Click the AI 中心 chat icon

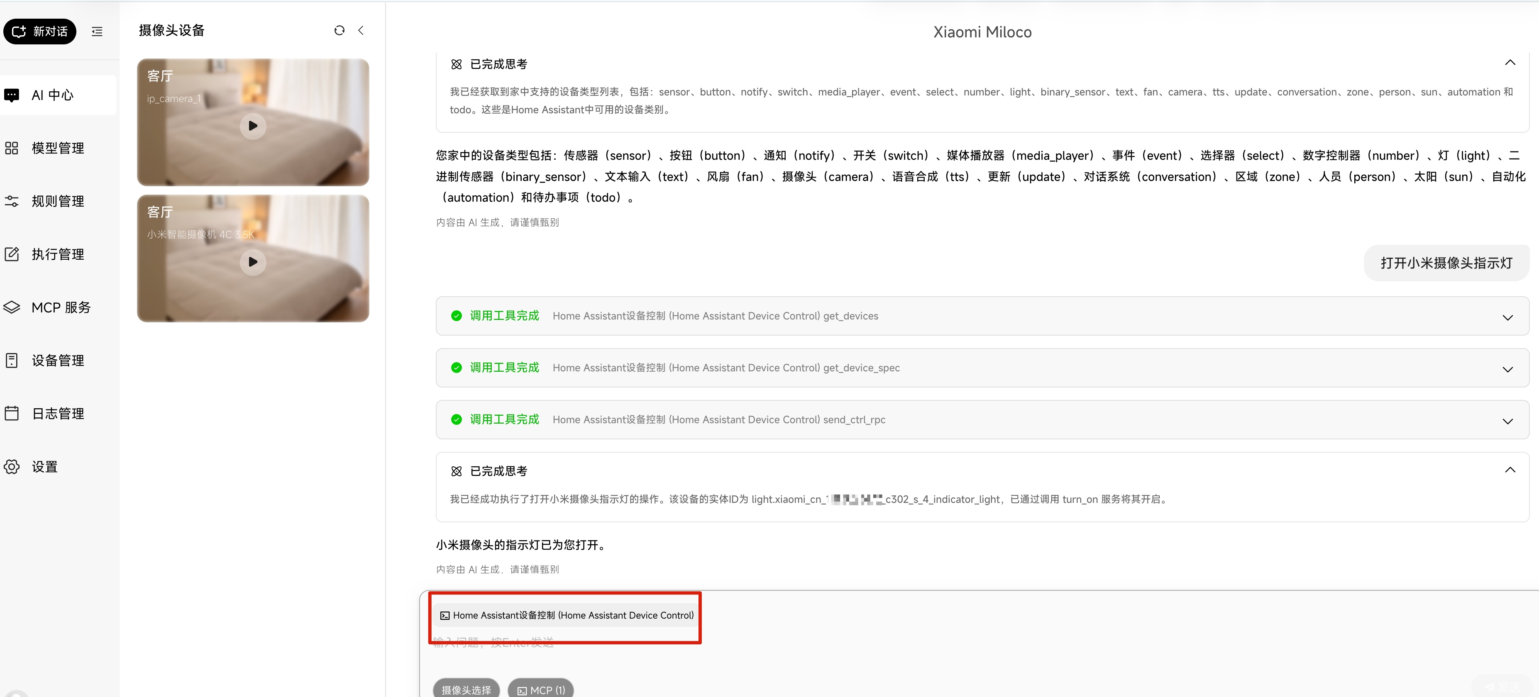pyautogui.click(x=12, y=95)
